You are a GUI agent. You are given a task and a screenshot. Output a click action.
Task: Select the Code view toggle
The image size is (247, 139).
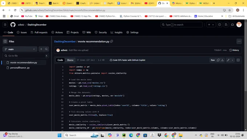click(60, 60)
